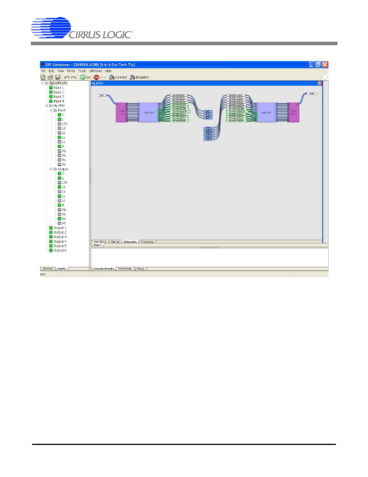Viewport: 368px width, 477px height.
Task: Collapse the My PPM Input folder
Action: [x=51, y=110]
